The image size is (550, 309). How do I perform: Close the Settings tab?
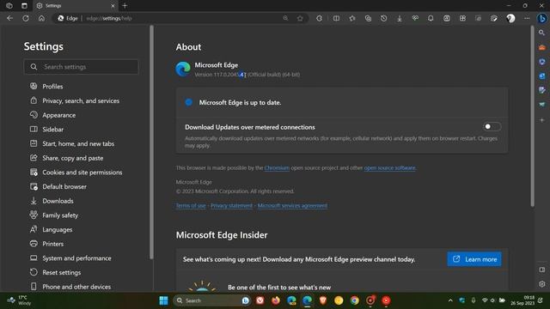(113, 6)
